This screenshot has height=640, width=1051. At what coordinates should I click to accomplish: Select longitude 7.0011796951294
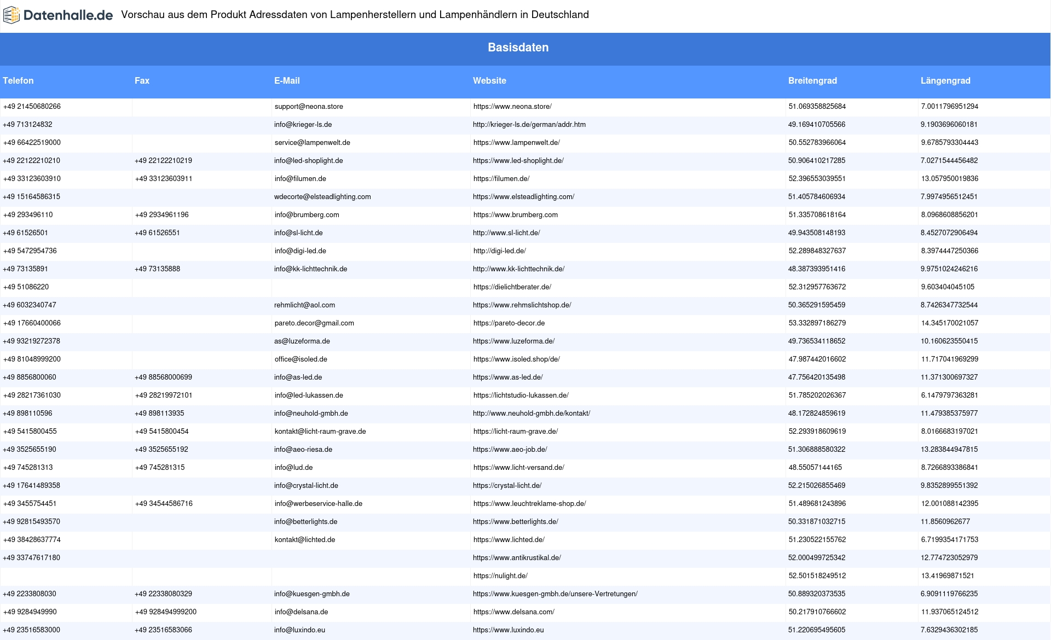click(950, 107)
